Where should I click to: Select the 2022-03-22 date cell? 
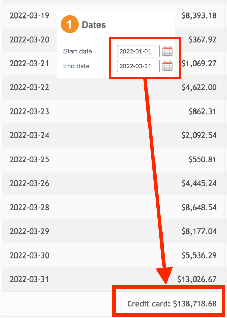(29, 87)
